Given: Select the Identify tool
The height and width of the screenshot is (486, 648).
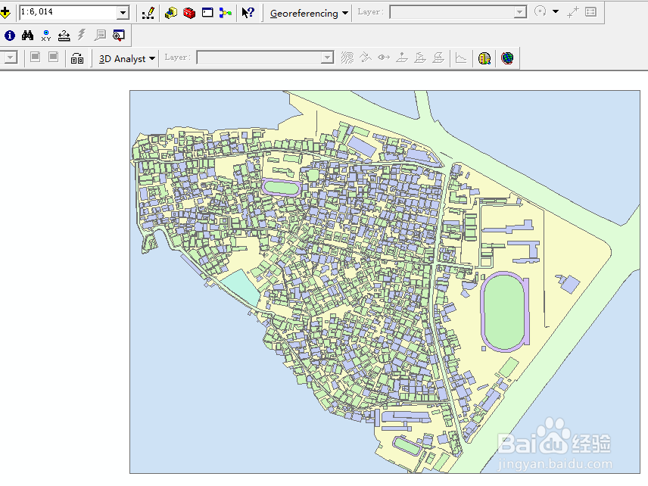Looking at the screenshot, I should coord(10,36).
